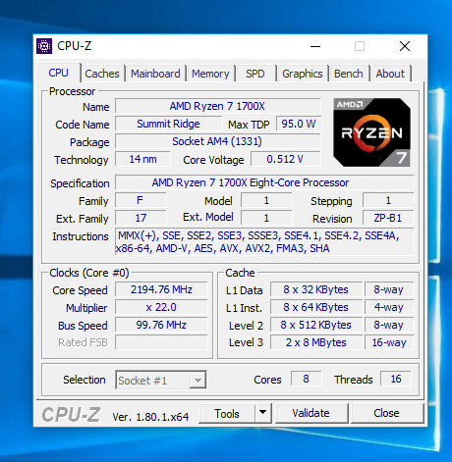Click the Core Speed value 2194.76 MHz
This screenshot has width=452, height=462.
click(161, 289)
